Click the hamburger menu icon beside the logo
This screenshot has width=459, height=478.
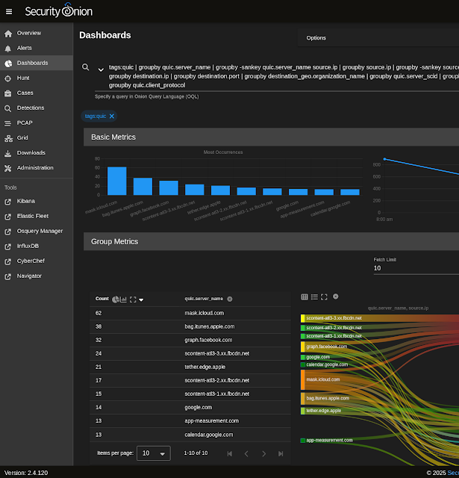click(10, 11)
